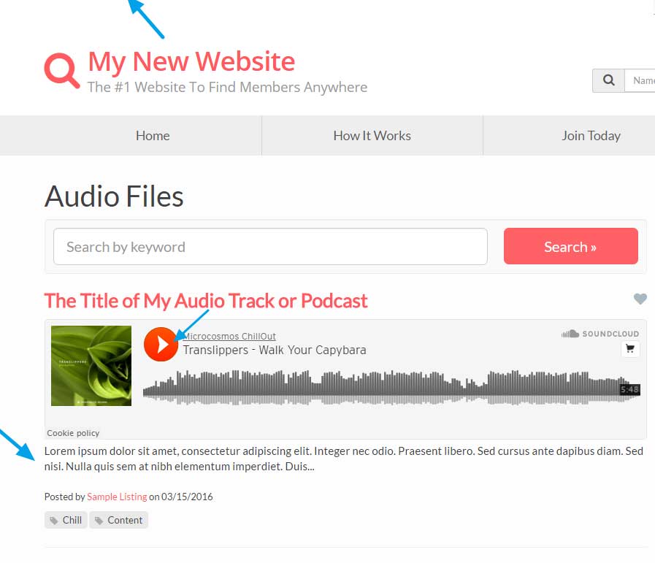Open The Title of My Audio Track link
Viewport: 655px width, 563px height.
click(x=206, y=301)
